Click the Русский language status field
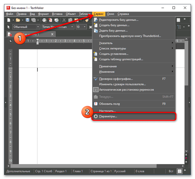Screen dimensions: 195x179 point(120,171)
